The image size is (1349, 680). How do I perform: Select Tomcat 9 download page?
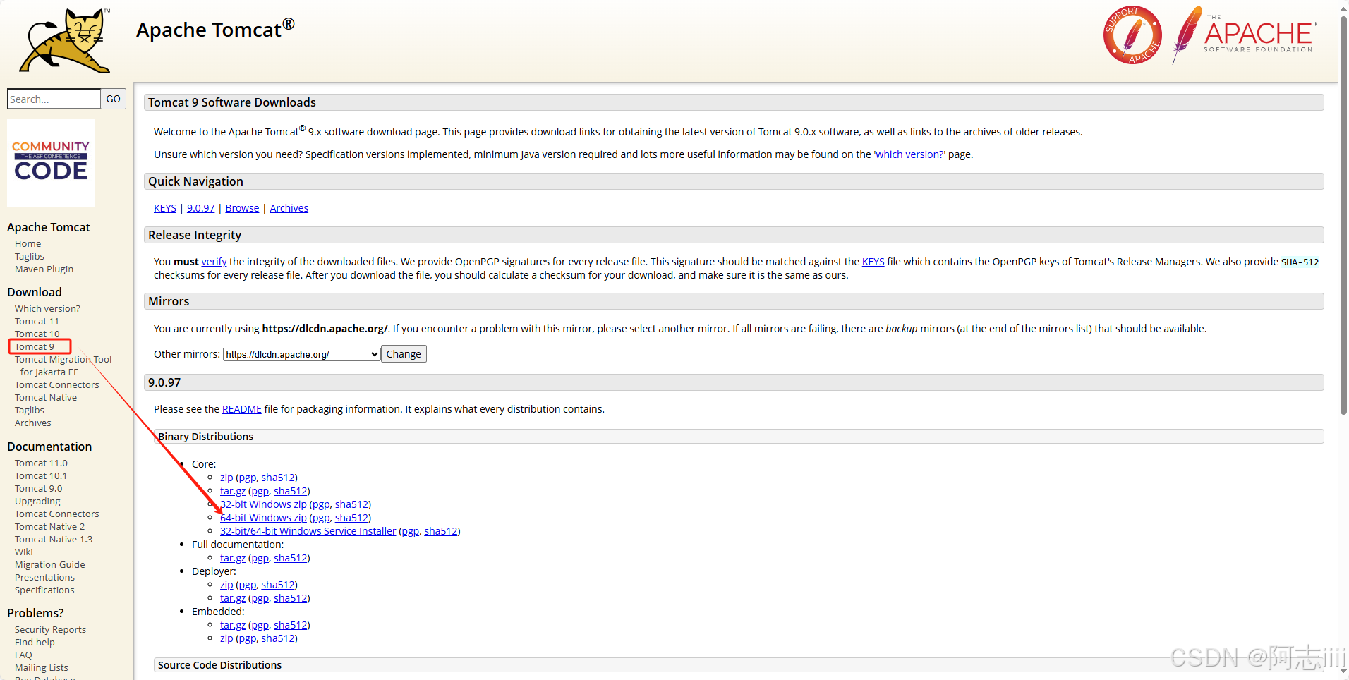[34, 347]
